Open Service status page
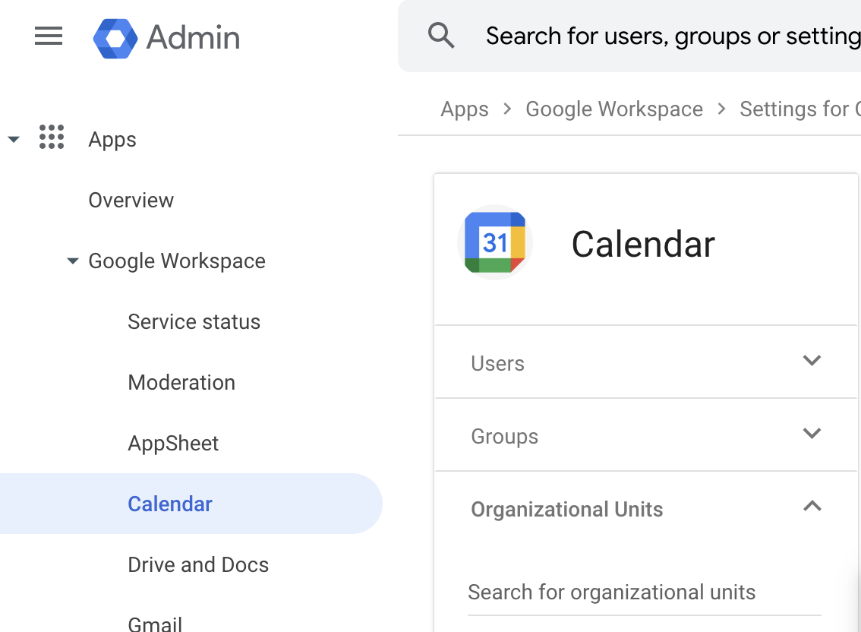861x632 pixels. pyautogui.click(x=194, y=322)
